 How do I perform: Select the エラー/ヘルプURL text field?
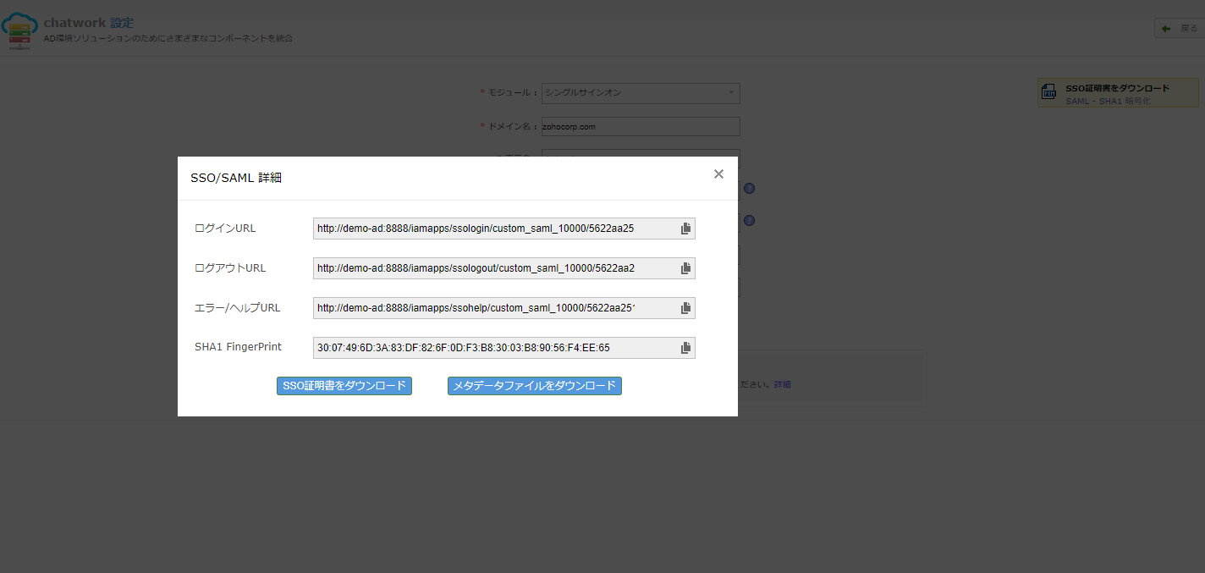[504, 308]
